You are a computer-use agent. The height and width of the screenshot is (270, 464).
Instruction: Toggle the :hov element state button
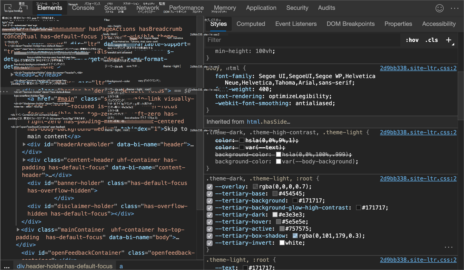[x=412, y=40]
